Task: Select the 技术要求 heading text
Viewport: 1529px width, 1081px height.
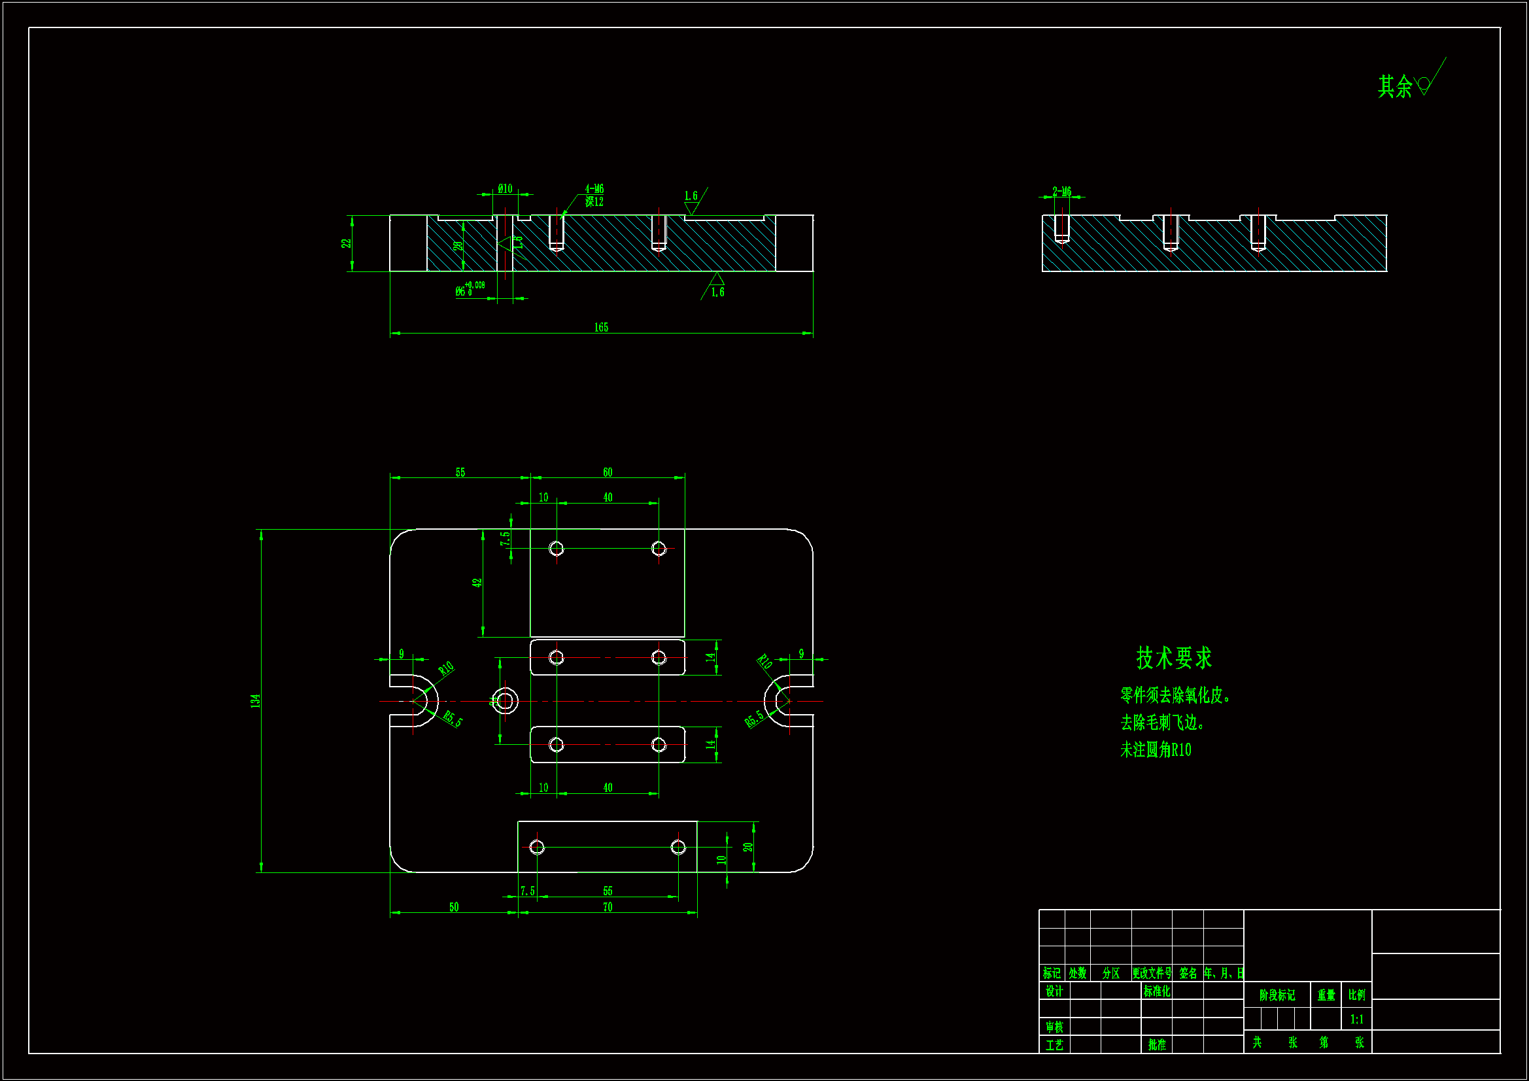Action: pyautogui.click(x=1173, y=657)
